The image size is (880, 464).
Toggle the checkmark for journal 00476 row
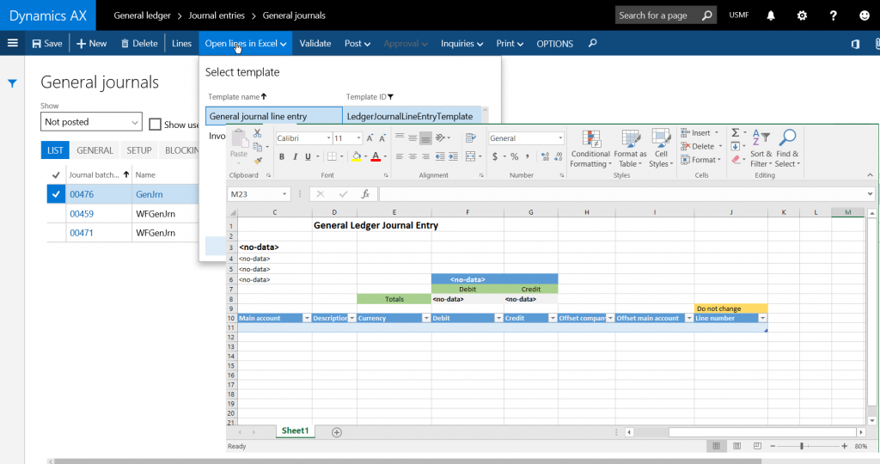55,195
